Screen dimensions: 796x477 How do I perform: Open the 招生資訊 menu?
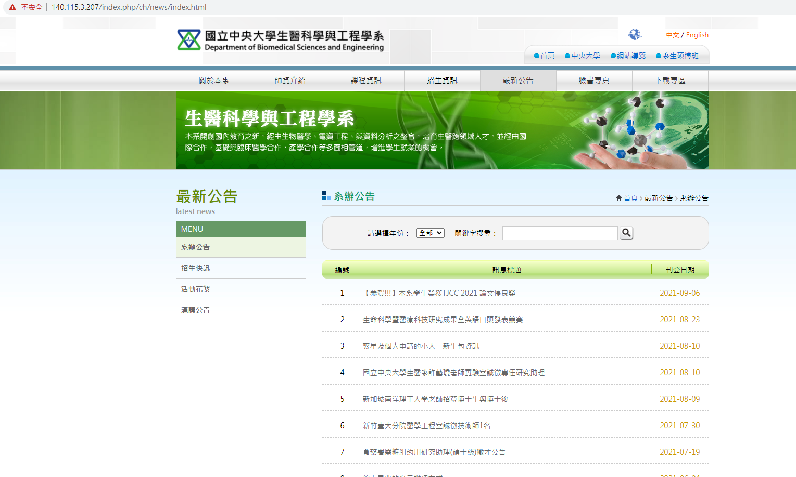click(x=442, y=81)
